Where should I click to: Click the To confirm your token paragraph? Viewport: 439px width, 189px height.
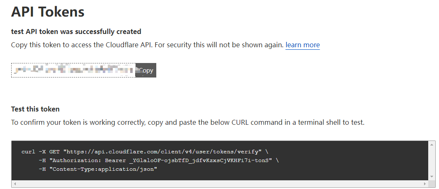[187, 123]
